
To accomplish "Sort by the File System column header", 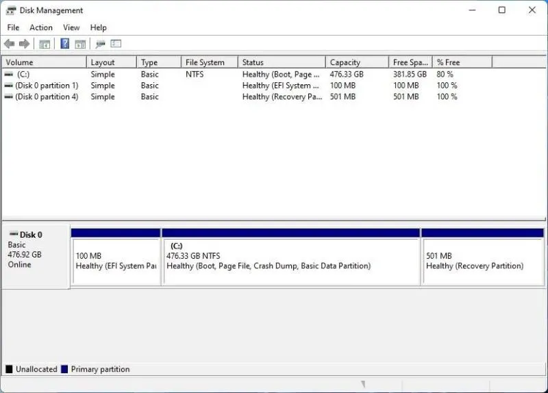I will tap(210, 62).
